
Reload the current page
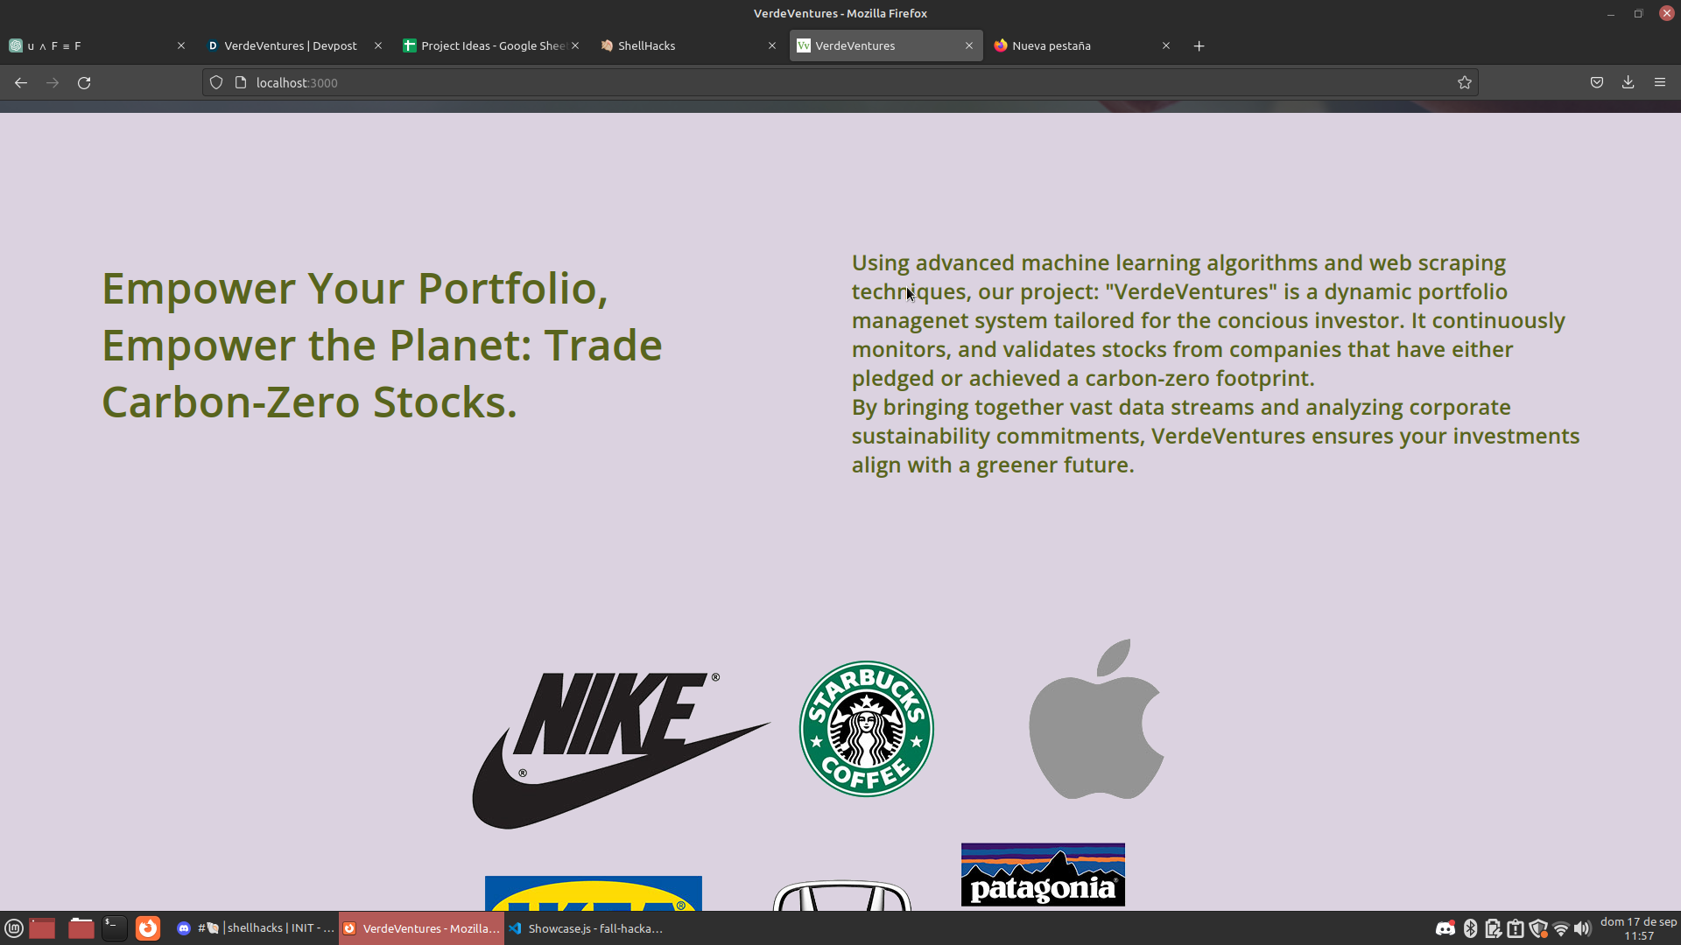(84, 82)
